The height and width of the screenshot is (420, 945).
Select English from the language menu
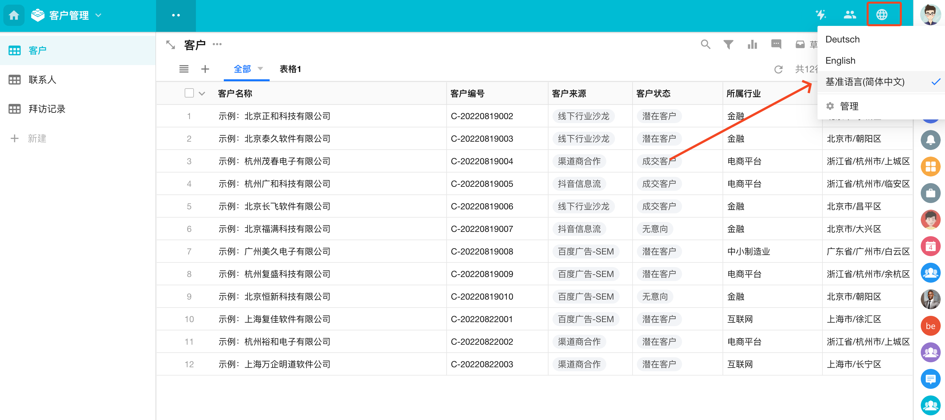(840, 60)
